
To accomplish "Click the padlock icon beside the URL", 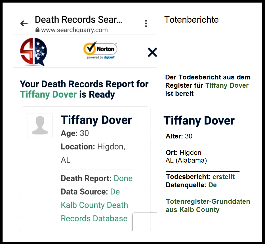I will [x=37, y=30].
